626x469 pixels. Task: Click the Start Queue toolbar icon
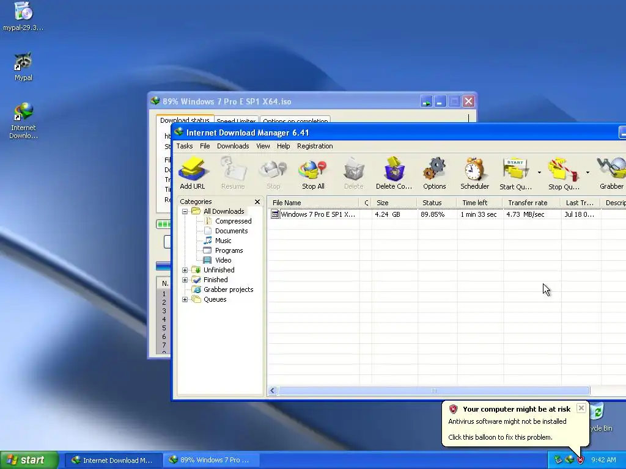coord(515,173)
